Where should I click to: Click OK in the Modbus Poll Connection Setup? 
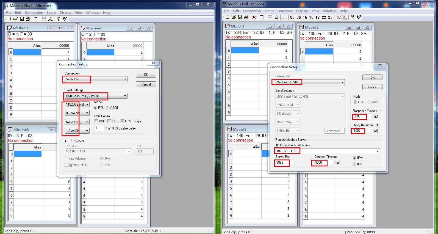coord(372,78)
